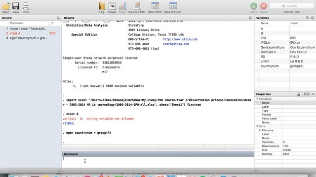Search within the Variables panel
Image resolution: width=316 pixels, height=177 pixels.
click(x=313, y=18)
